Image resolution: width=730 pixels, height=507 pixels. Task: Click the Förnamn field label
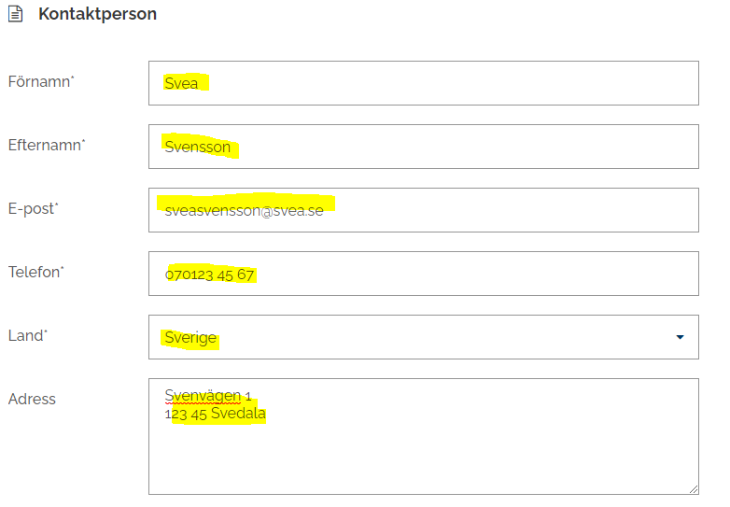tap(39, 82)
